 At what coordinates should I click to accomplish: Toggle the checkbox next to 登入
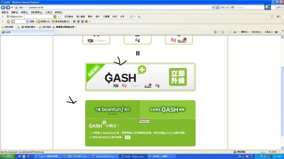click(x=272, y=17)
